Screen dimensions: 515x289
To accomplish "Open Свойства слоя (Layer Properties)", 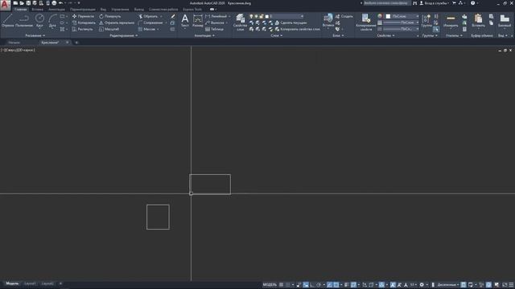I will point(240,22).
